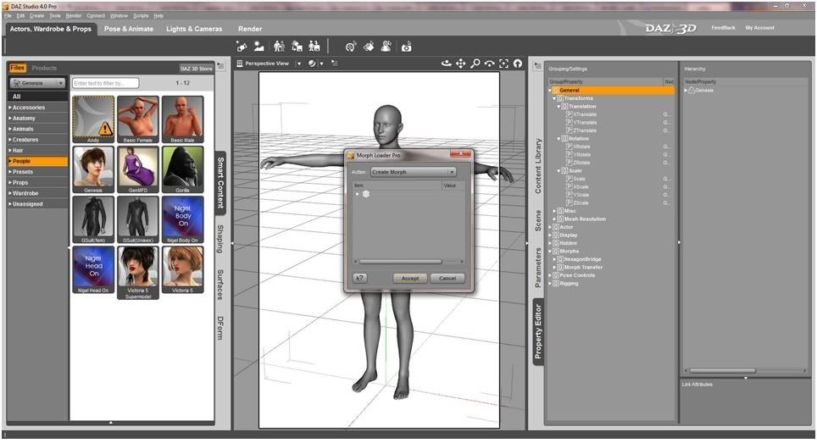Expand the Genesis node in Hierarchy
The width and height of the screenshot is (817, 443).
[x=686, y=91]
